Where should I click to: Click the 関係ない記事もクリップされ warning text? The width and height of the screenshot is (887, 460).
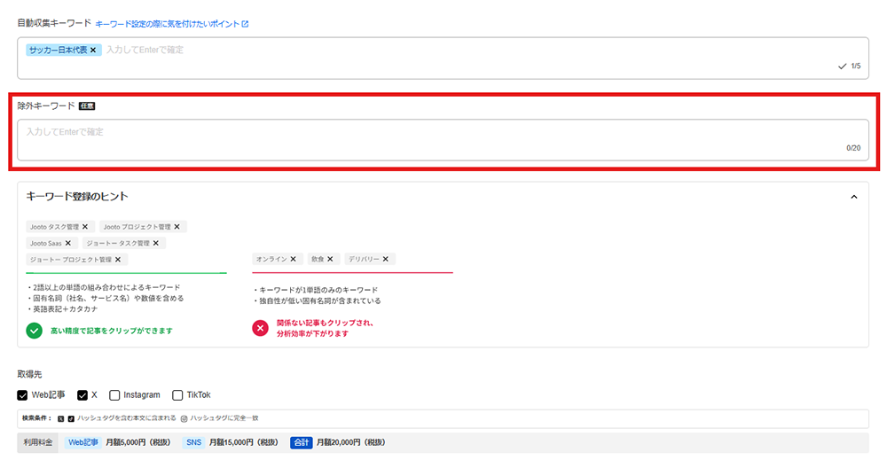325,323
